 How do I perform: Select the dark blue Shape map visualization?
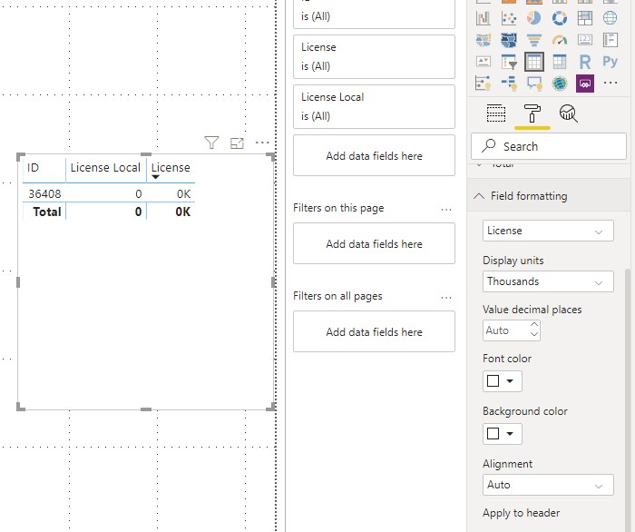(x=509, y=40)
